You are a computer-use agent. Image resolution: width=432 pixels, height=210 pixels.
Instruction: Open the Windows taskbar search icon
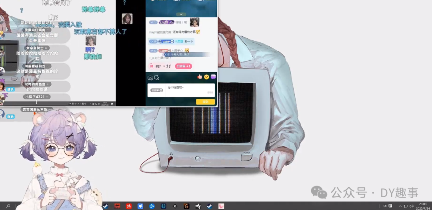(8, 206)
